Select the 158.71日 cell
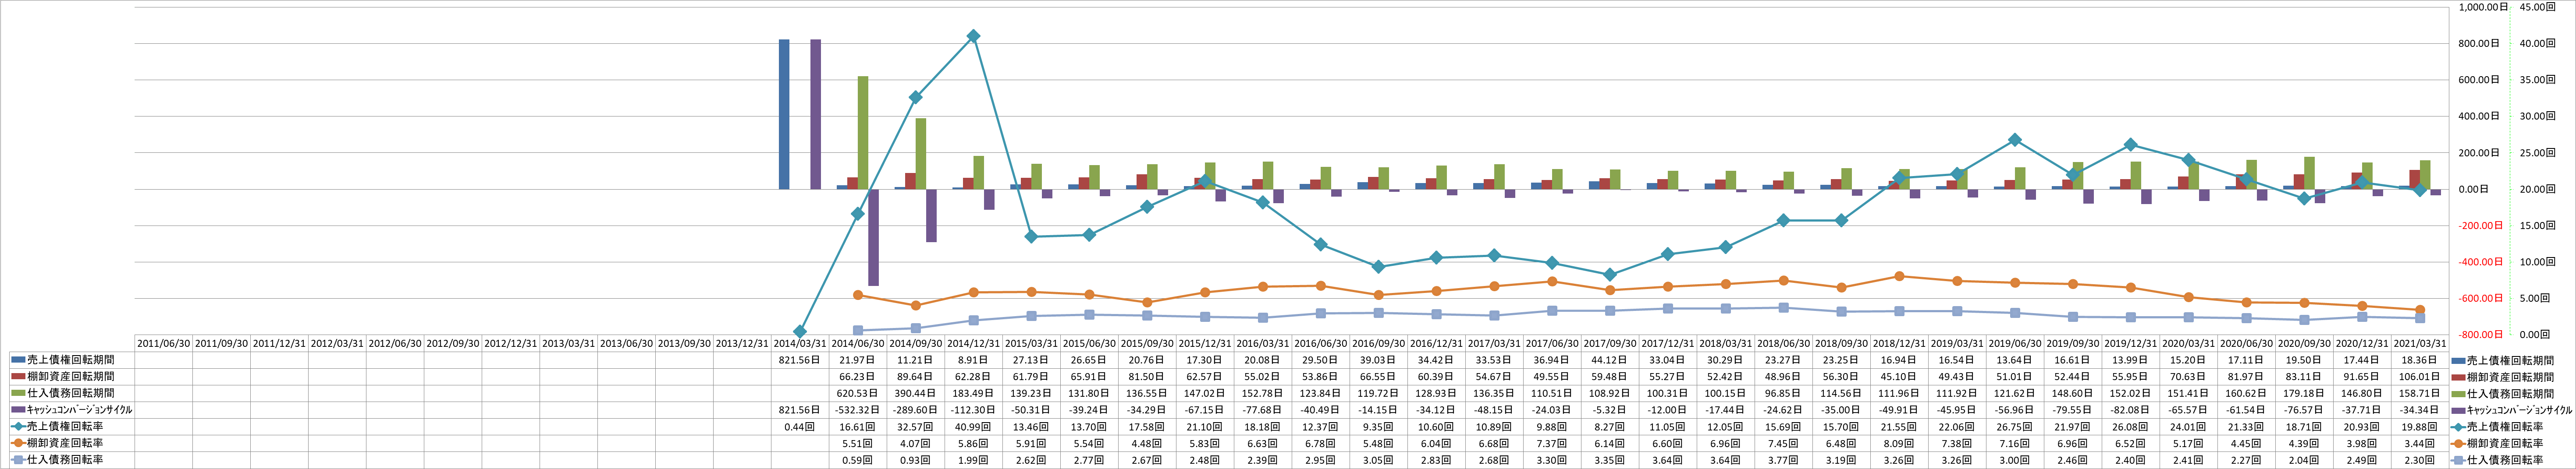This screenshot has width=2576, height=469. 2421,394
